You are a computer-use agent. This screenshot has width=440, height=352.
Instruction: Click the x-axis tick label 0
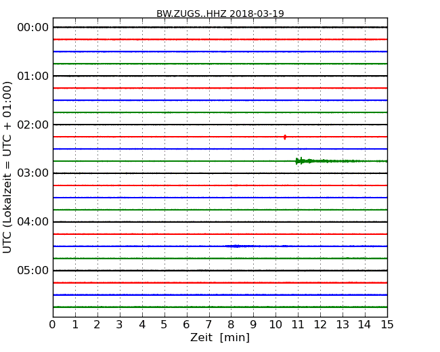pyautogui.click(x=53, y=325)
